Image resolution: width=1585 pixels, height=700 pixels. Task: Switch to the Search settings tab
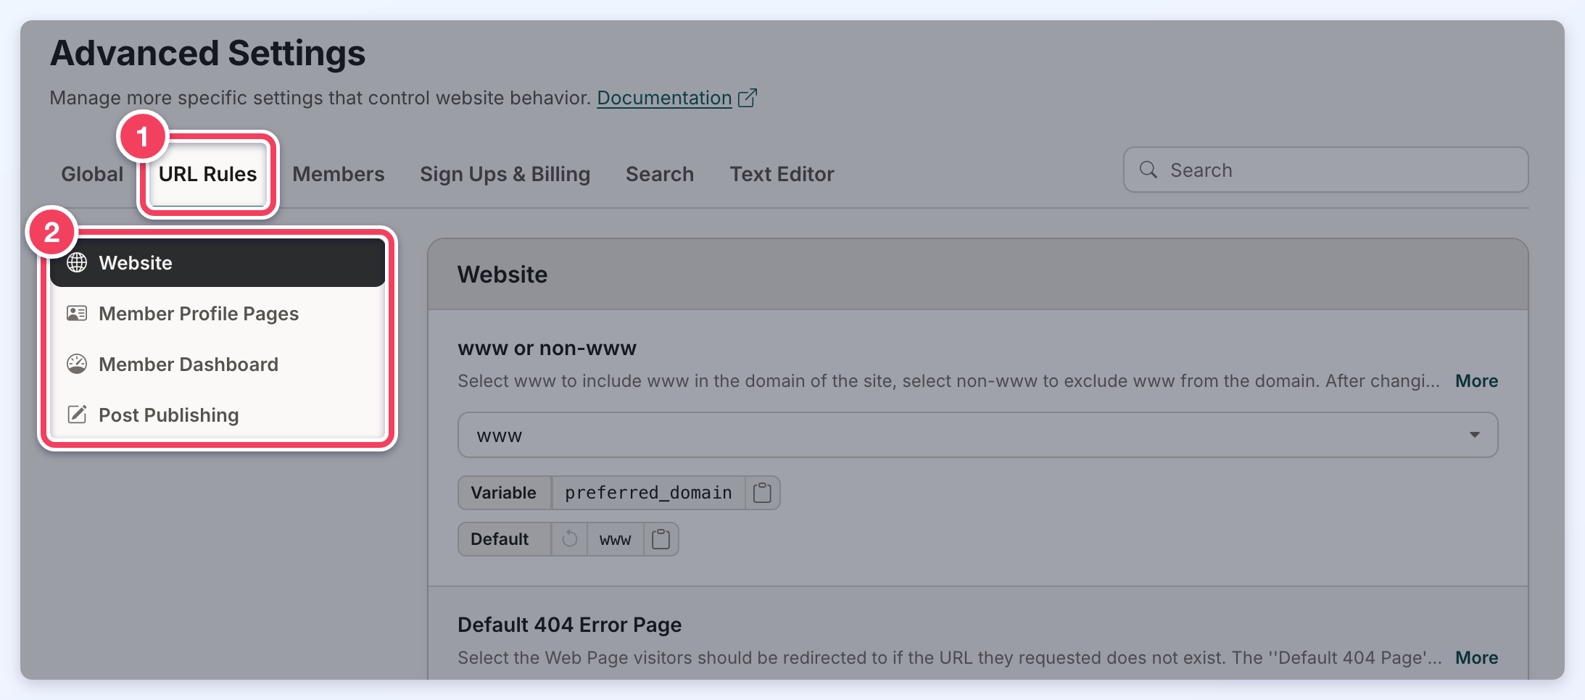point(660,174)
